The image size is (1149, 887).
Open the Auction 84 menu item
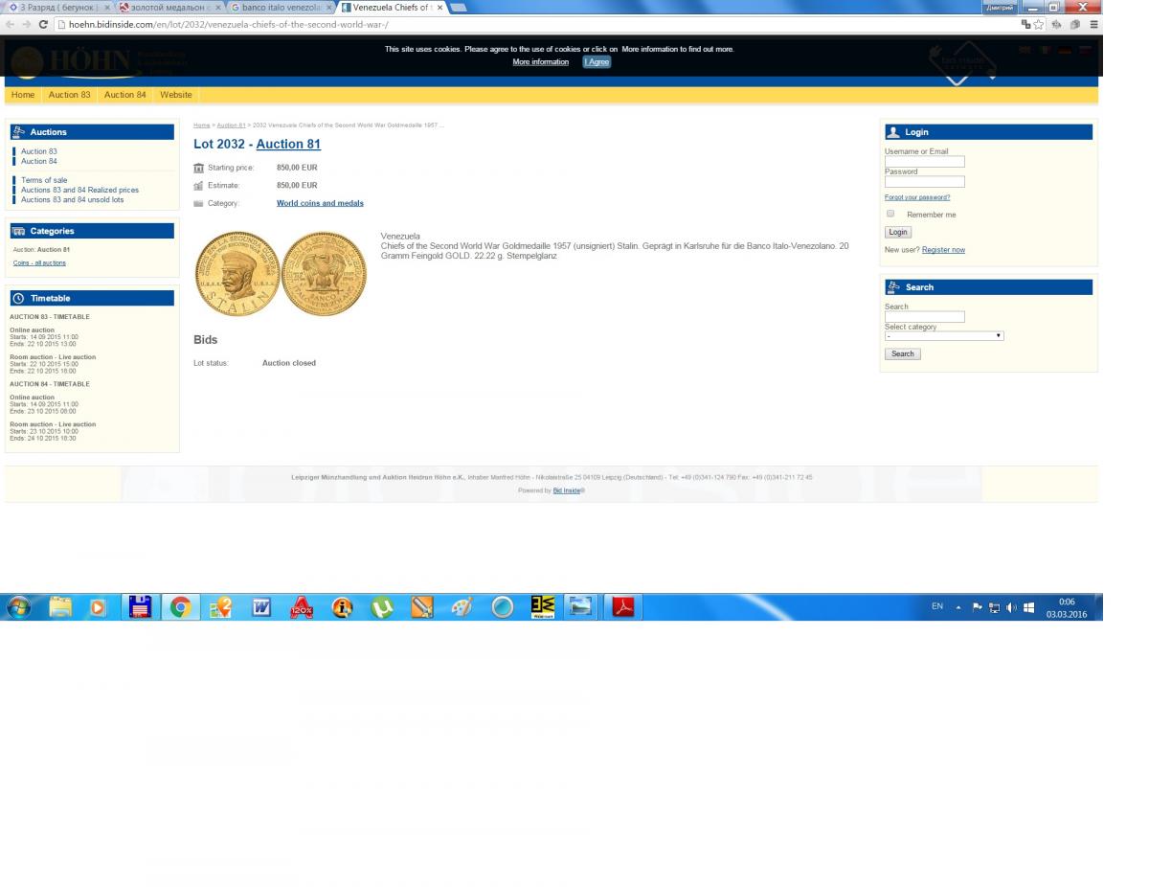pyautogui.click(x=125, y=95)
